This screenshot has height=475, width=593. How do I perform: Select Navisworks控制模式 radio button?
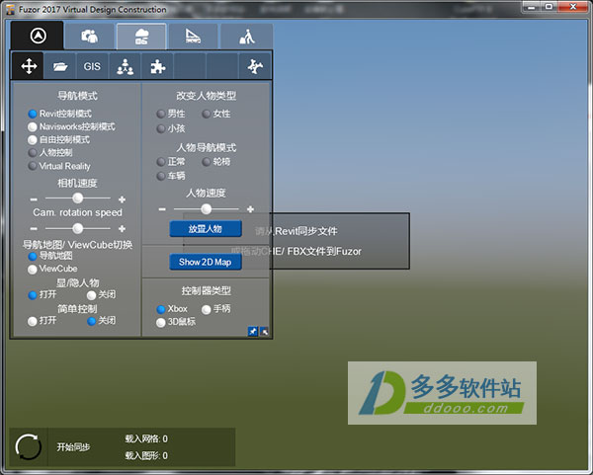pyautogui.click(x=33, y=126)
